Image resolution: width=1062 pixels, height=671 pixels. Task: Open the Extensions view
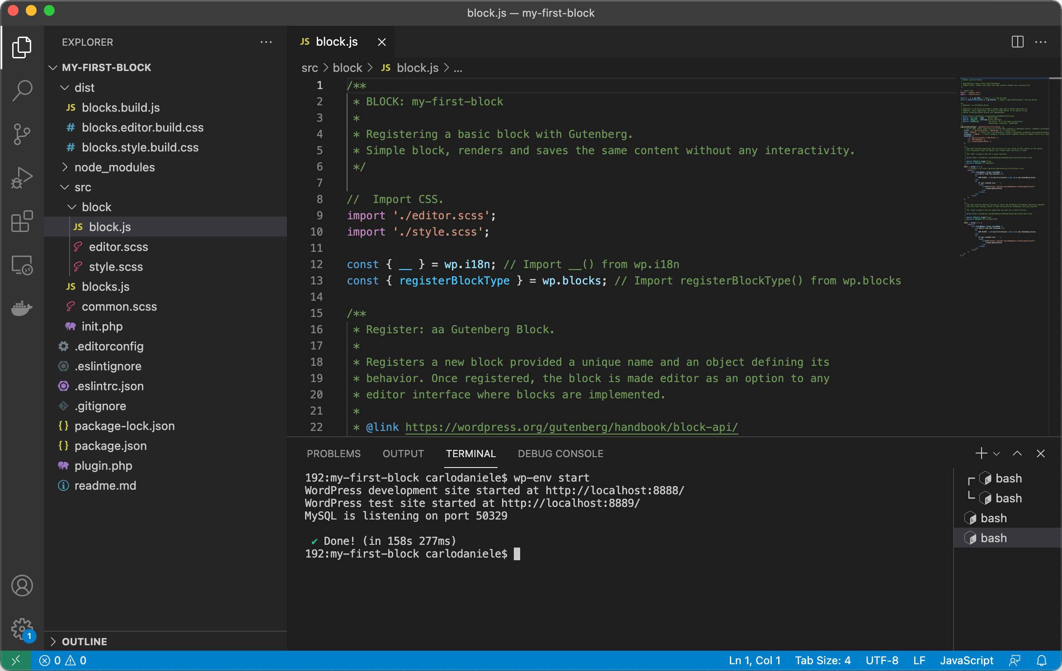(x=21, y=221)
